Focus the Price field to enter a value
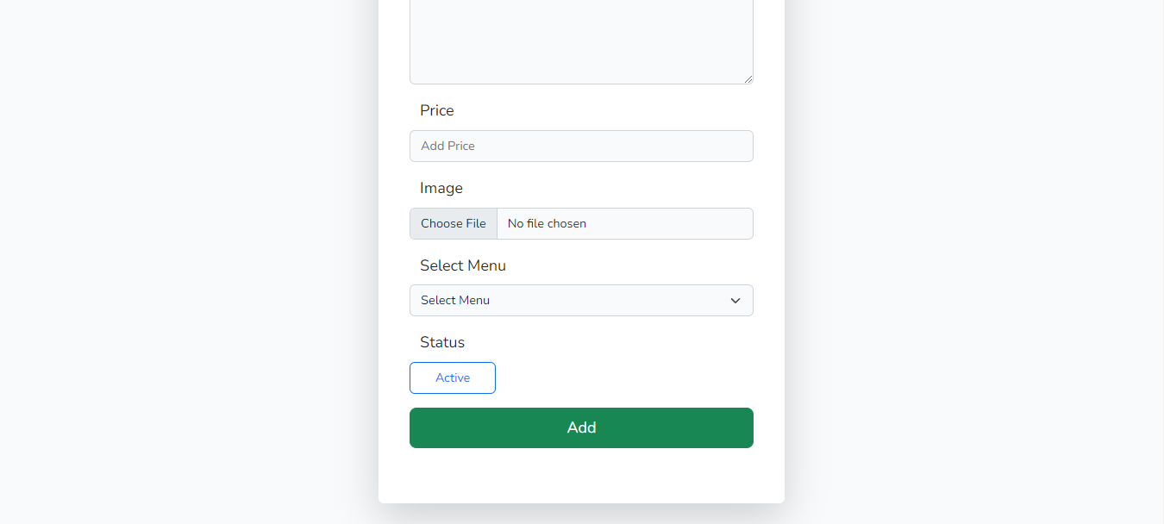1164x524 pixels. (581, 146)
